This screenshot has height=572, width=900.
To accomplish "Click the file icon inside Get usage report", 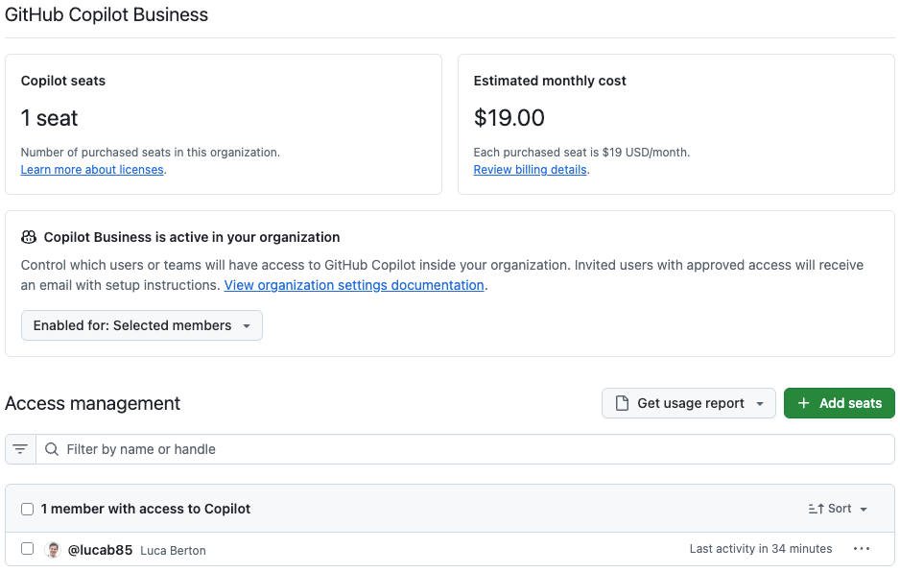I will coord(620,402).
